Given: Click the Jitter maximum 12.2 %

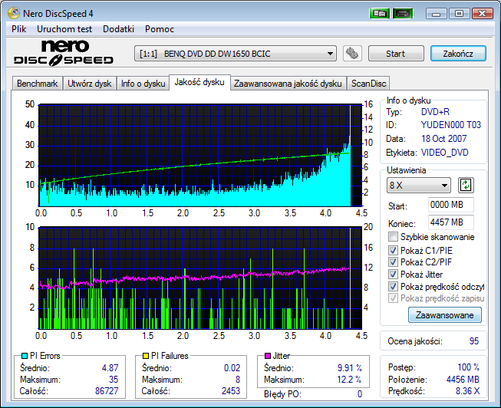Looking at the screenshot, I should tap(350, 380).
